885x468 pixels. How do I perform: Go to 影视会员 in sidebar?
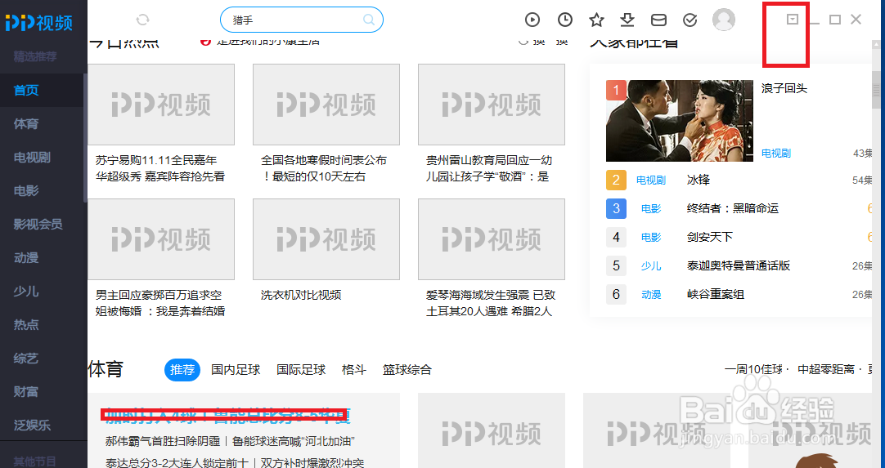(38, 225)
